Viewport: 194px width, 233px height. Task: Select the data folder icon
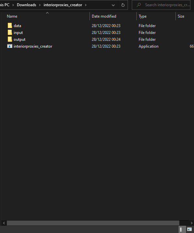[x=10, y=25]
